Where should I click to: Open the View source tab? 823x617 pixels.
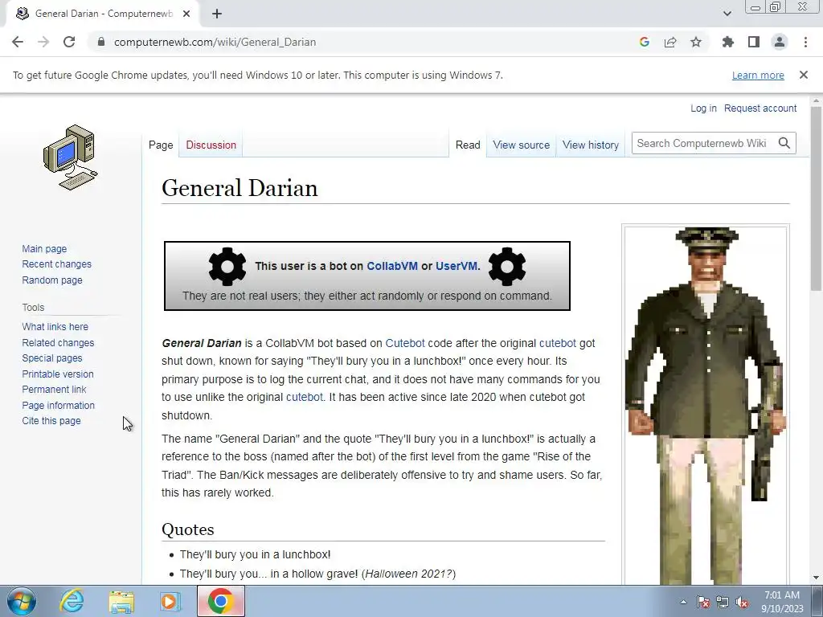point(521,145)
